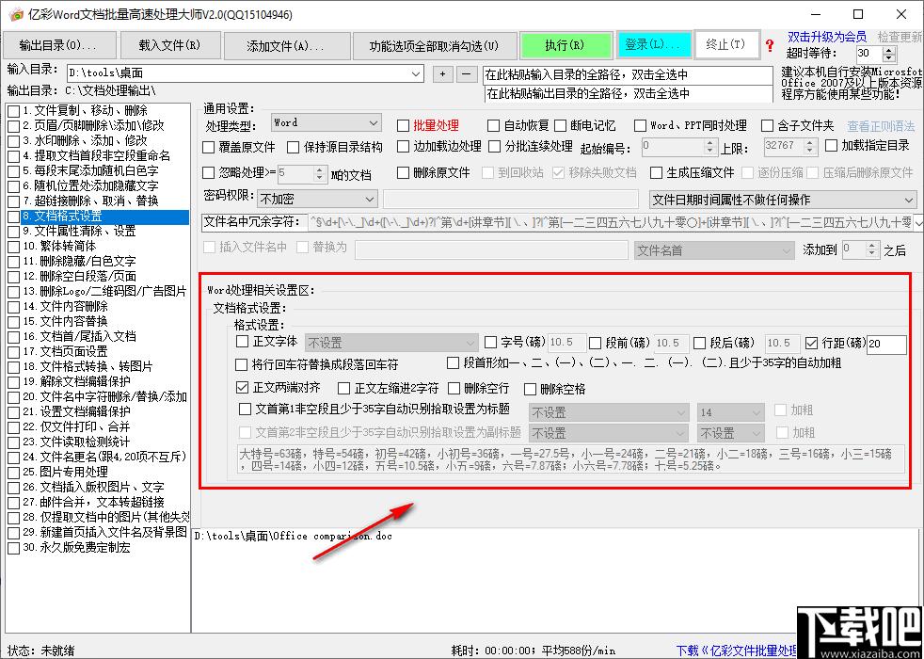Open the 双击升级为会员 link

pos(827,37)
